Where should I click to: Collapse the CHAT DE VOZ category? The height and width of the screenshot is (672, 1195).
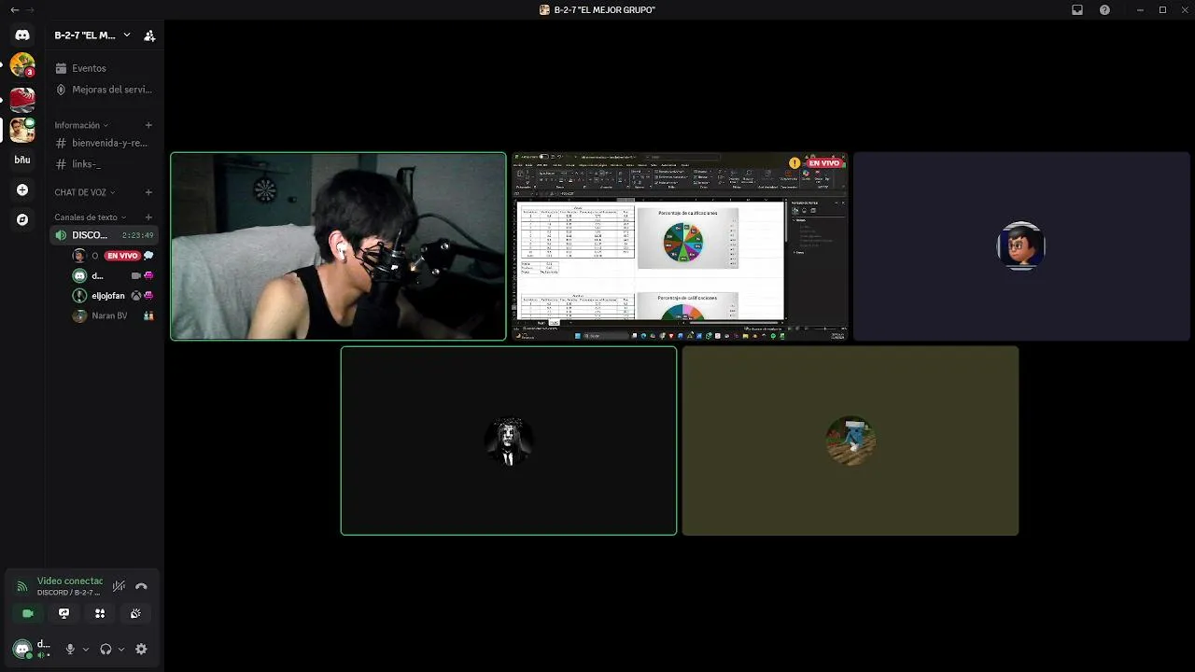pos(84,192)
